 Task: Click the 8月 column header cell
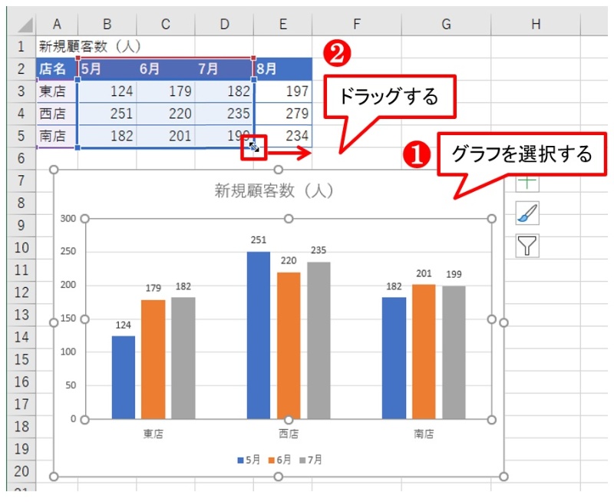(x=266, y=68)
